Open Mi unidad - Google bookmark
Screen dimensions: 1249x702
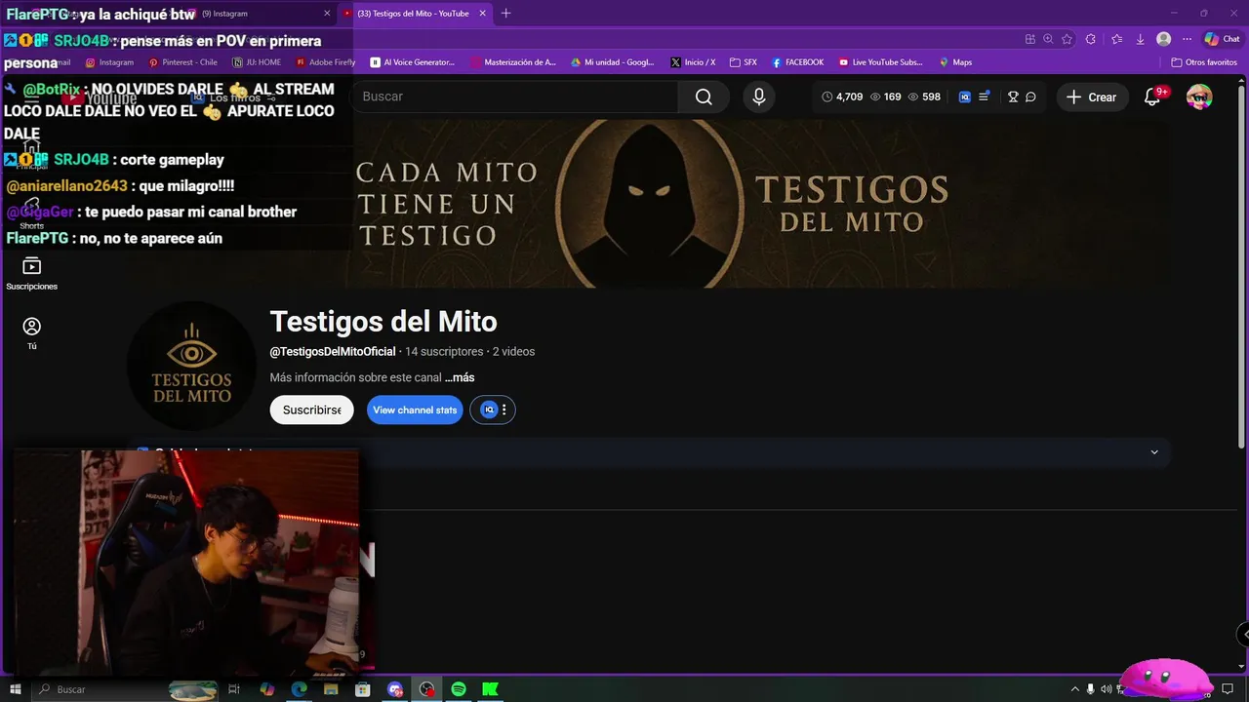[x=613, y=62]
